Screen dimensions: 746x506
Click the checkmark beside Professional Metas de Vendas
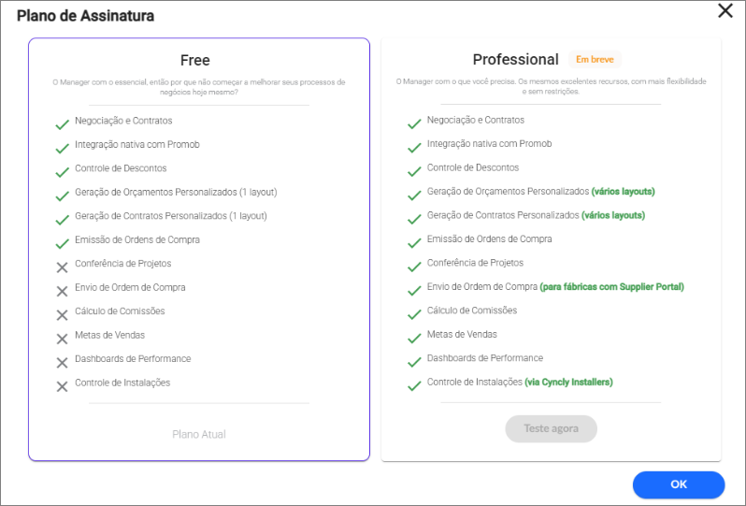414,338
